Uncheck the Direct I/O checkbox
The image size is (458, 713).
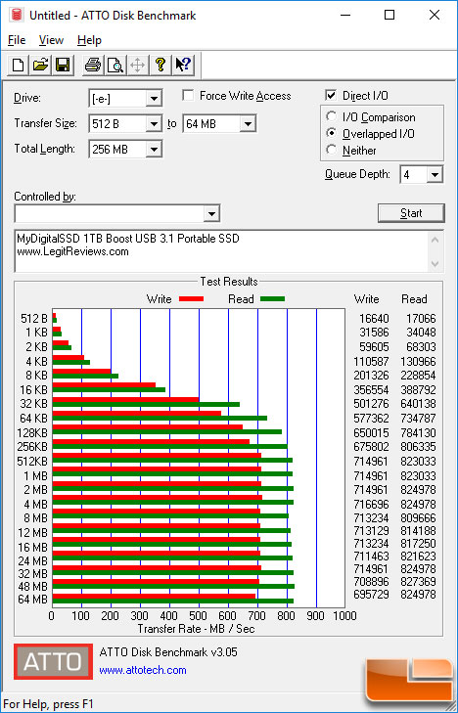tap(331, 96)
